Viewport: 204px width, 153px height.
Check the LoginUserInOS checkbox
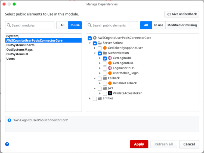click(105, 69)
